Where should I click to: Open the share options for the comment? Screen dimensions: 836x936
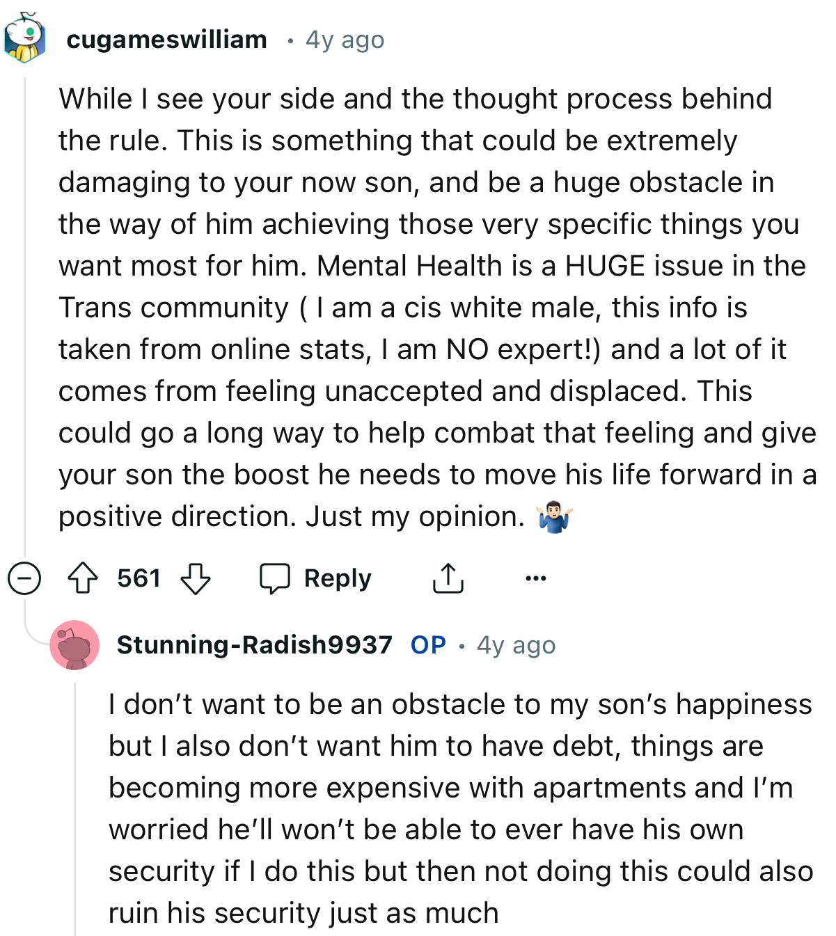tap(448, 578)
